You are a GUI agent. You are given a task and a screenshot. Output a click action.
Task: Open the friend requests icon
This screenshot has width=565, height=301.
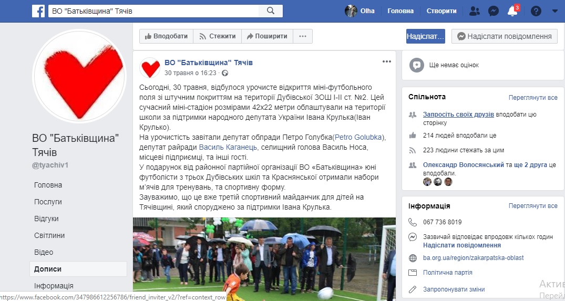[x=474, y=11]
